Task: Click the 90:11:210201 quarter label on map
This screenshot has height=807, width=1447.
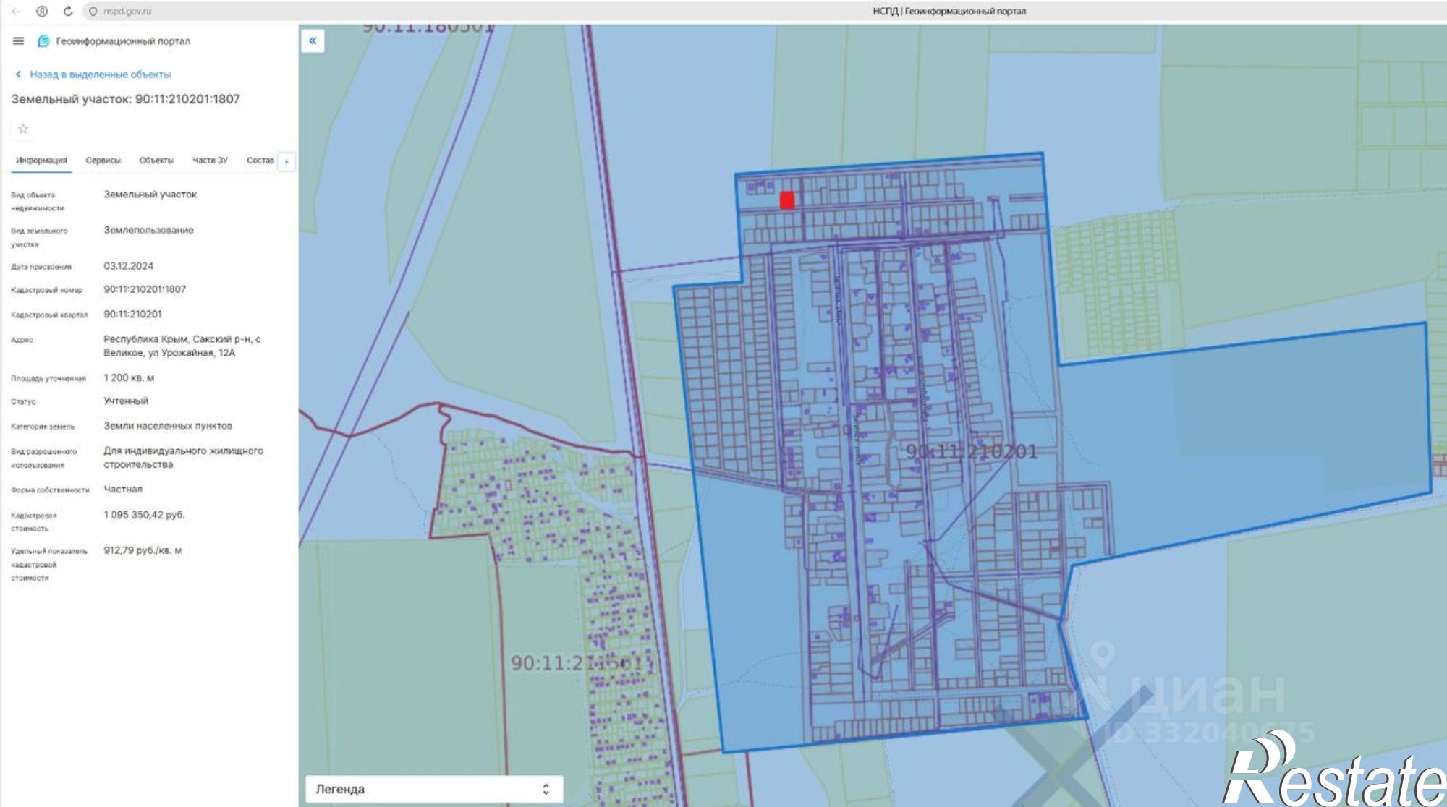Action: [x=972, y=452]
